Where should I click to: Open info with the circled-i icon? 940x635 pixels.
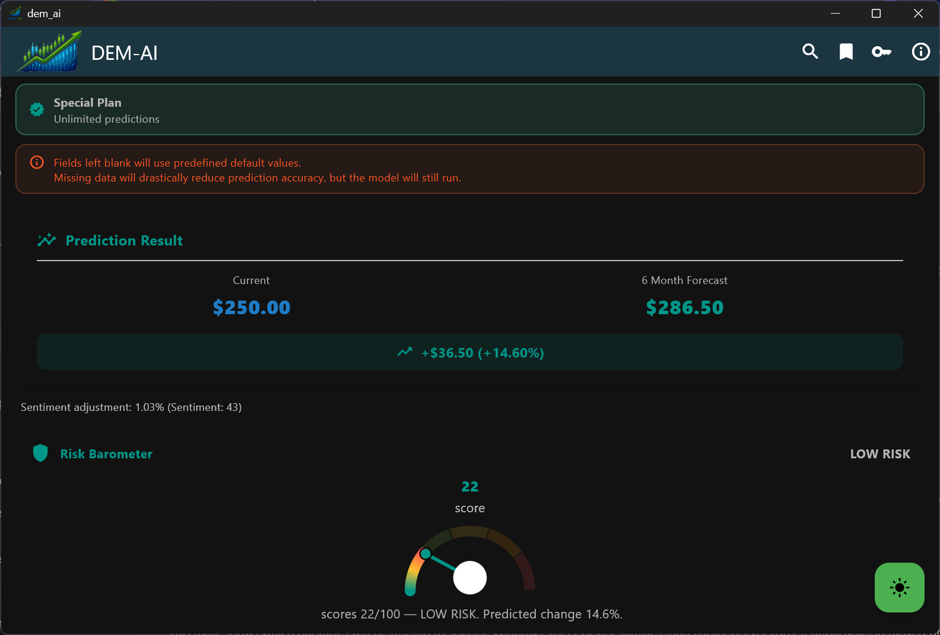coord(920,52)
